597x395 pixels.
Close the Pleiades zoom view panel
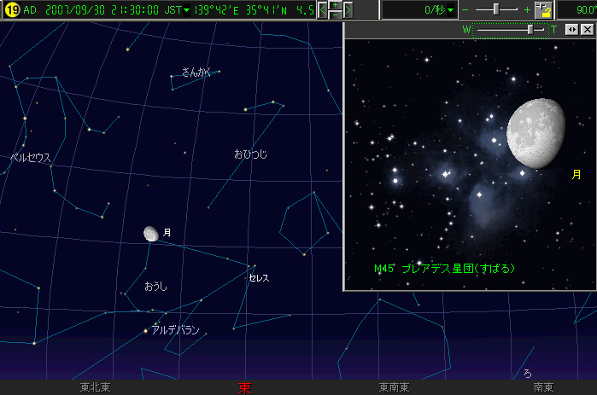point(587,29)
